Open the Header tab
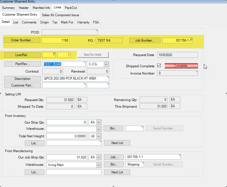The width and height of the screenshot is (227, 187). 24,8
